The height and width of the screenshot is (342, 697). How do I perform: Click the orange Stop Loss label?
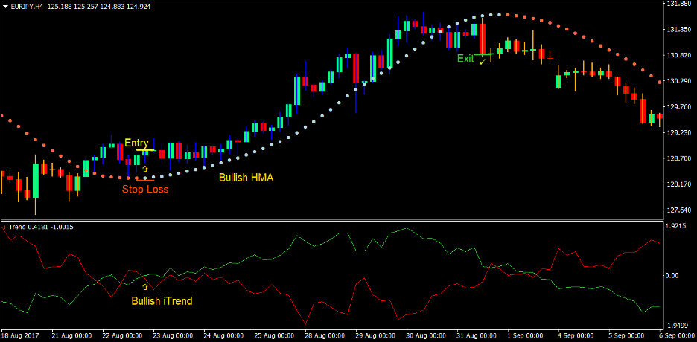click(x=145, y=190)
